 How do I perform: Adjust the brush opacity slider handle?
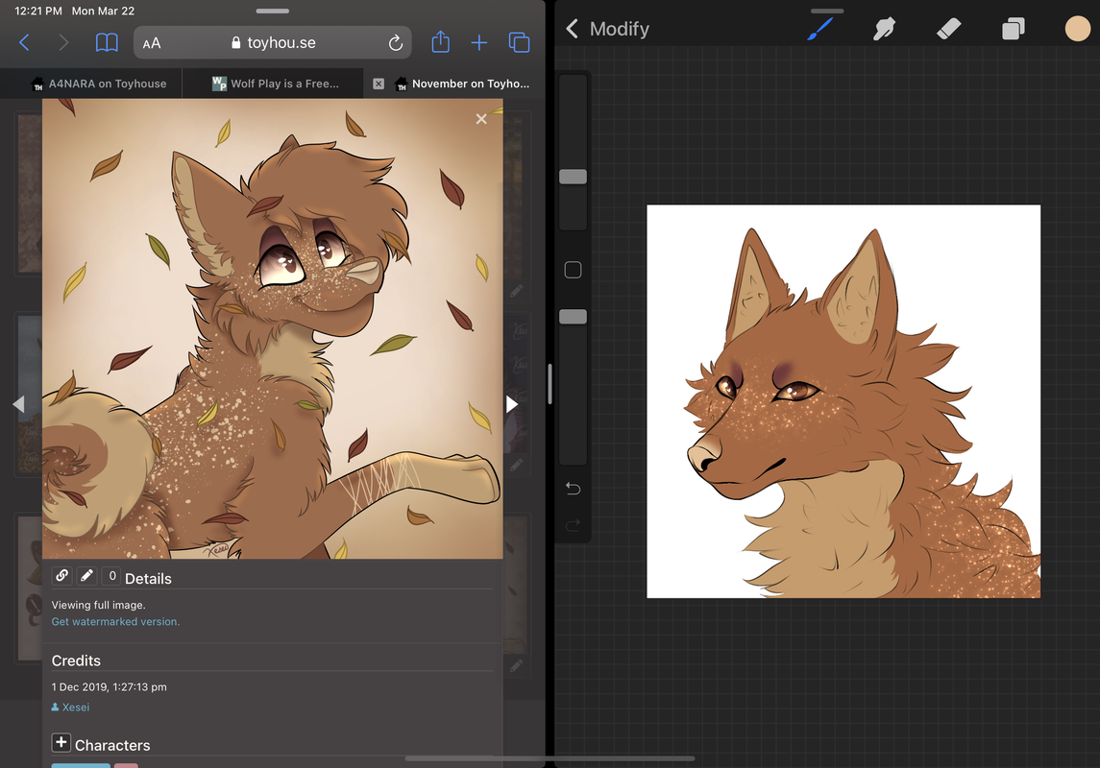pyautogui.click(x=574, y=317)
